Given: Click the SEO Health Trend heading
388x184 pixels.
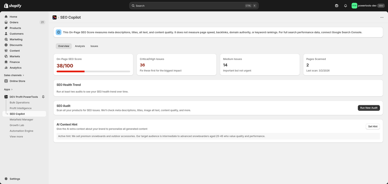Looking at the screenshot, I should click(x=69, y=85).
